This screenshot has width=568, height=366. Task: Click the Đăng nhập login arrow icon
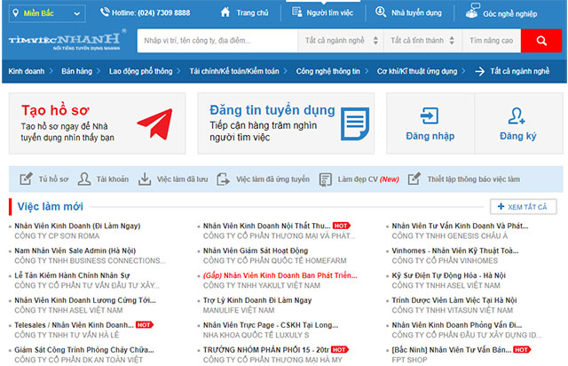coord(430,115)
